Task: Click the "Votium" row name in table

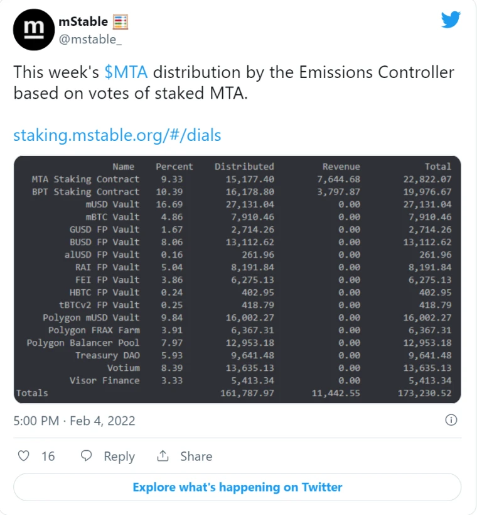Action: (123, 368)
